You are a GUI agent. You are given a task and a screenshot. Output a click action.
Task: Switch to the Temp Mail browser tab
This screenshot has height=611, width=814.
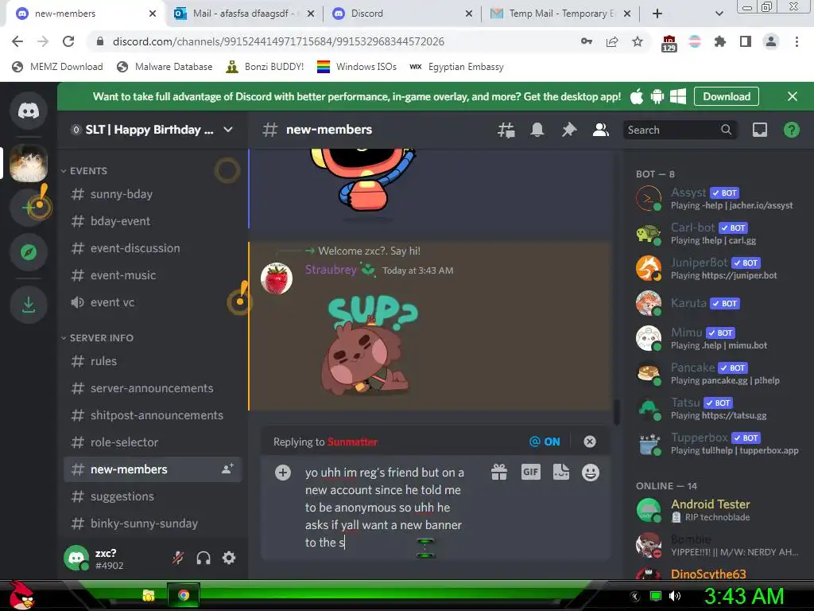559,14
